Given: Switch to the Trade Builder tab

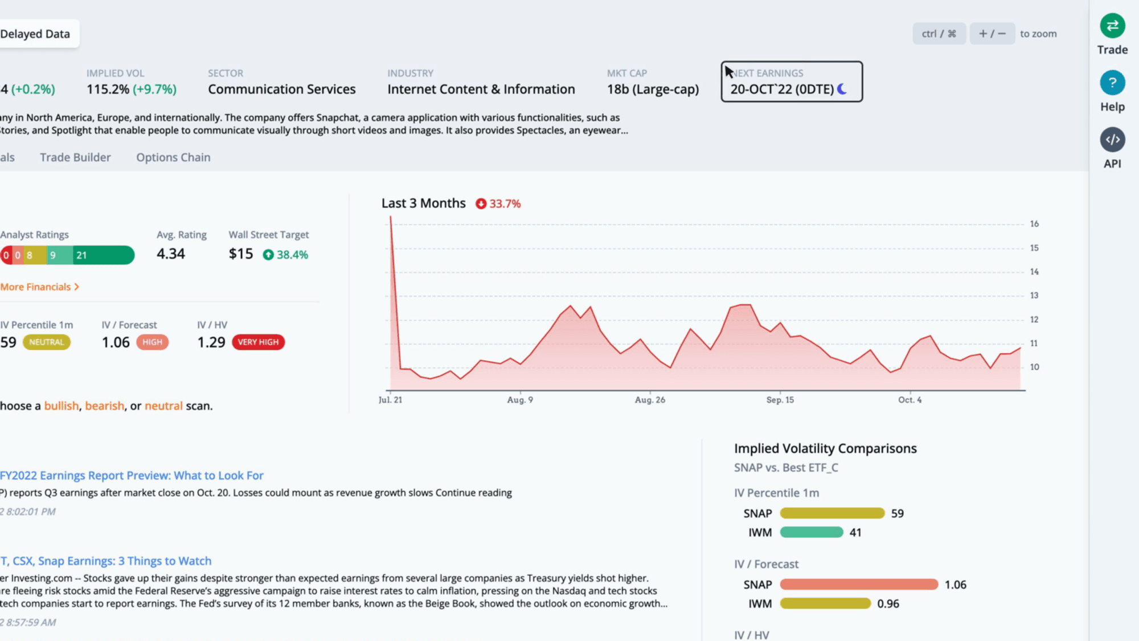Looking at the screenshot, I should [75, 157].
